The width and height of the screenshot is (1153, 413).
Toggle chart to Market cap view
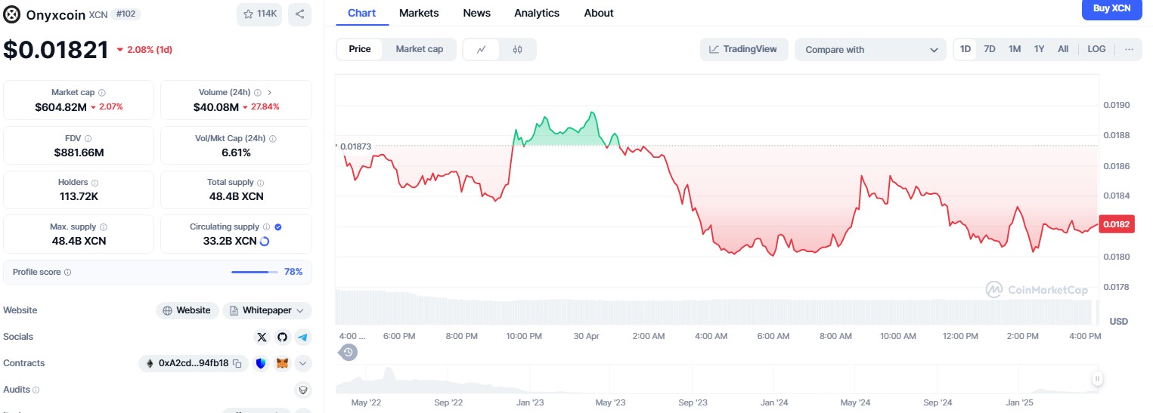(419, 49)
